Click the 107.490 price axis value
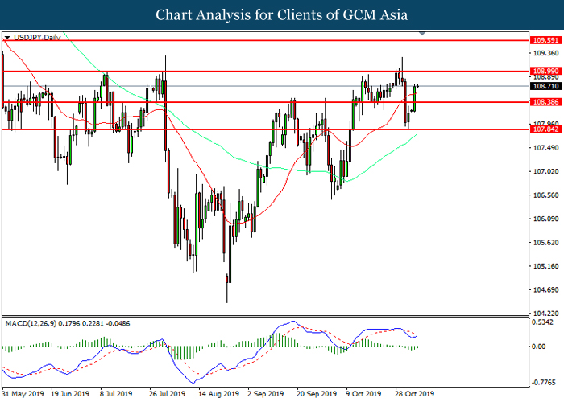 [545, 148]
